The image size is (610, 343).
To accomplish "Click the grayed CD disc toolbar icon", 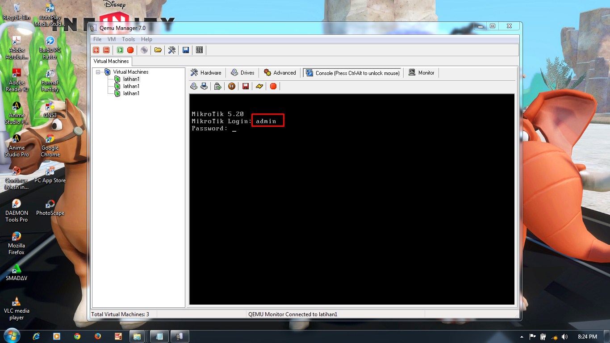I will click(144, 50).
